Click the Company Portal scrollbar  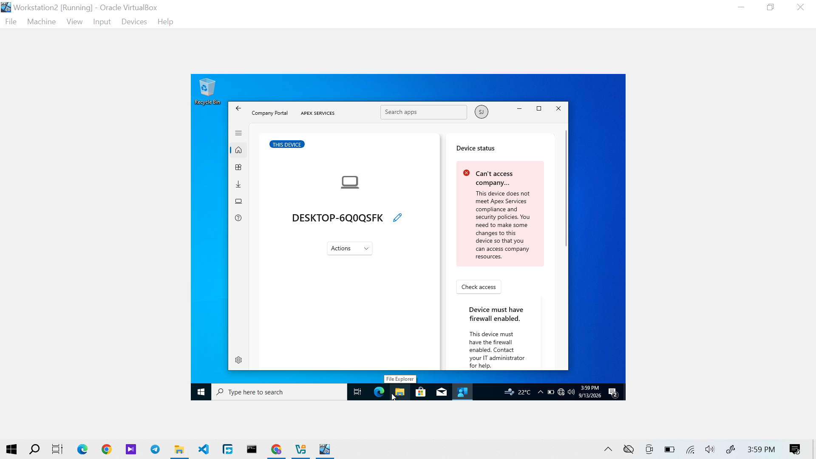pyautogui.click(x=566, y=188)
